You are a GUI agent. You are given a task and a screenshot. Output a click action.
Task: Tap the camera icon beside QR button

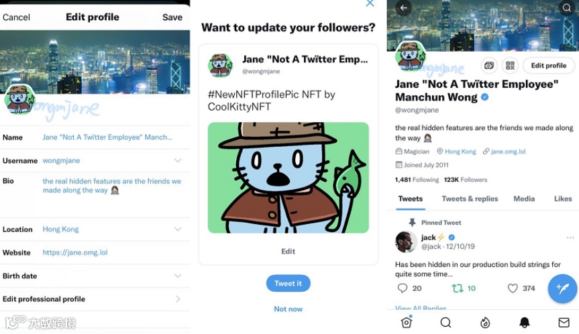click(489, 66)
